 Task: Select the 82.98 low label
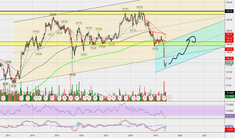[x=13, y=86]
